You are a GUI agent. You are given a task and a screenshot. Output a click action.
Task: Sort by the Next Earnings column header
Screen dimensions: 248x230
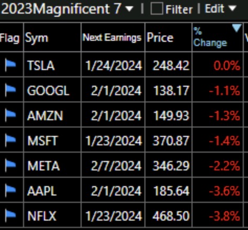[113, 37]
